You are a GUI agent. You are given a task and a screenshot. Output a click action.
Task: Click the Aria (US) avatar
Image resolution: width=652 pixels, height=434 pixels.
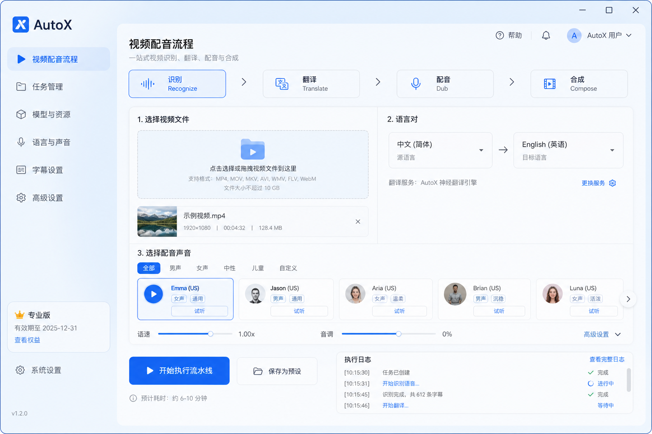click(355, 294)
